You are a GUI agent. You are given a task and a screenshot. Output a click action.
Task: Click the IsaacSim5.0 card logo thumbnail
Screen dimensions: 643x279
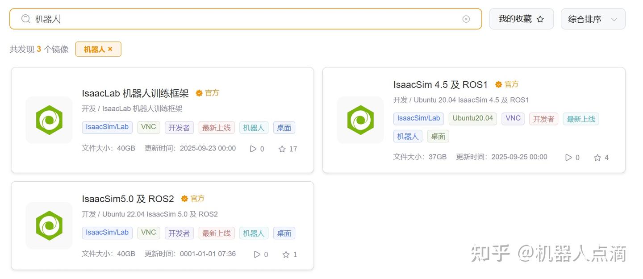49,226
